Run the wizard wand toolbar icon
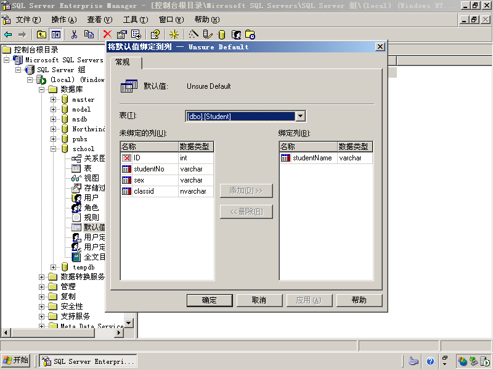 [194, 35]
